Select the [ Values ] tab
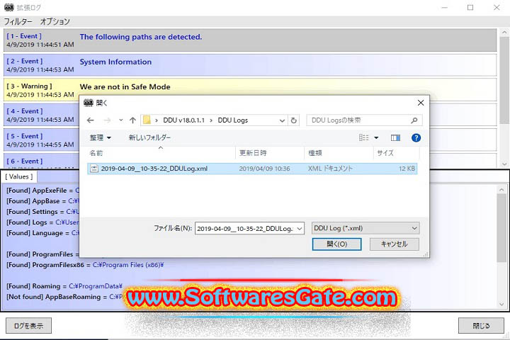Screen dimensions: 510x340 coord(19,176)
